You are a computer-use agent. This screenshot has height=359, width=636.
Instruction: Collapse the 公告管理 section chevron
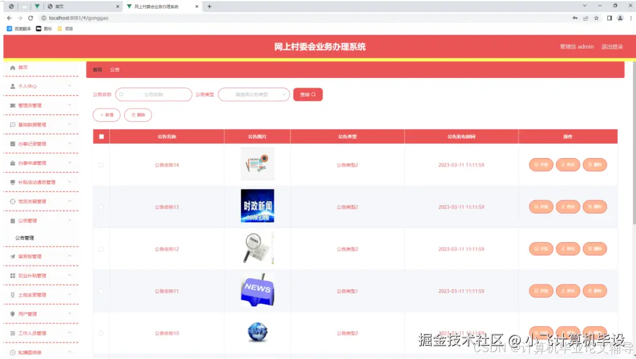pyautogui.click(x=69, y=220)
